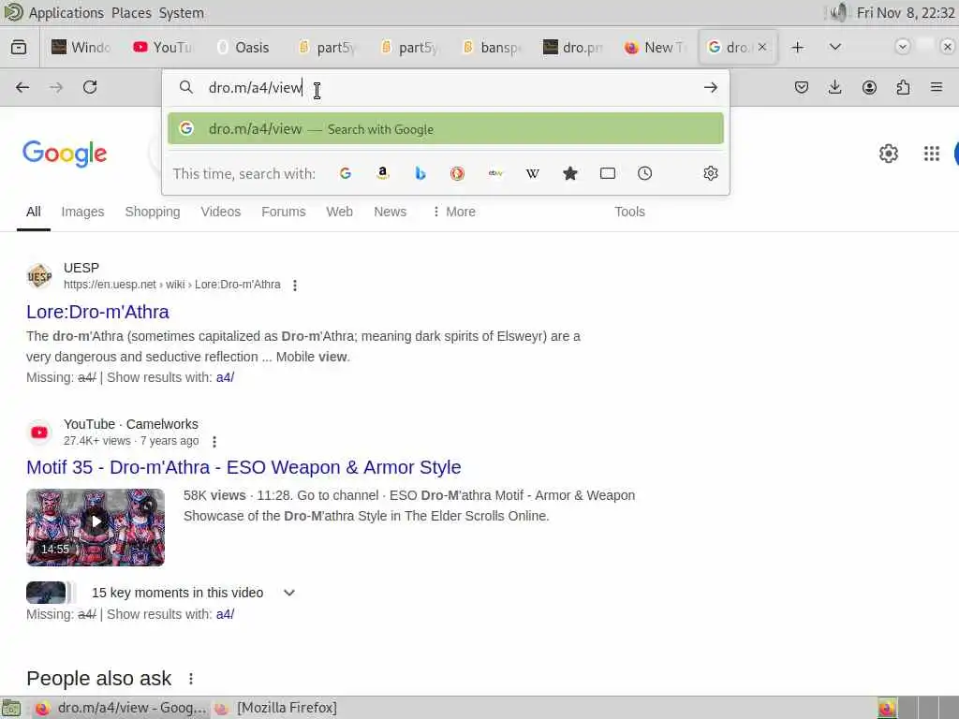Click the Go arrow in the address bar
The width and height of the screenshot is (959, 719).
710,87
